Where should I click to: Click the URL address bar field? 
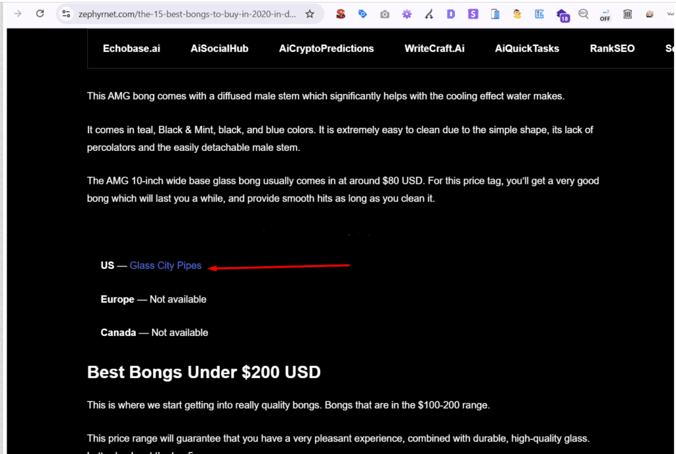point(185,14)
